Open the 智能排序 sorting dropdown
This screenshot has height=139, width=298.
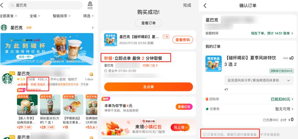(62, 16)
